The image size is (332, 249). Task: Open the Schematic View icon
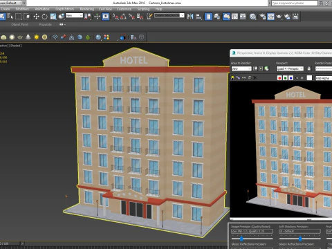243,17
